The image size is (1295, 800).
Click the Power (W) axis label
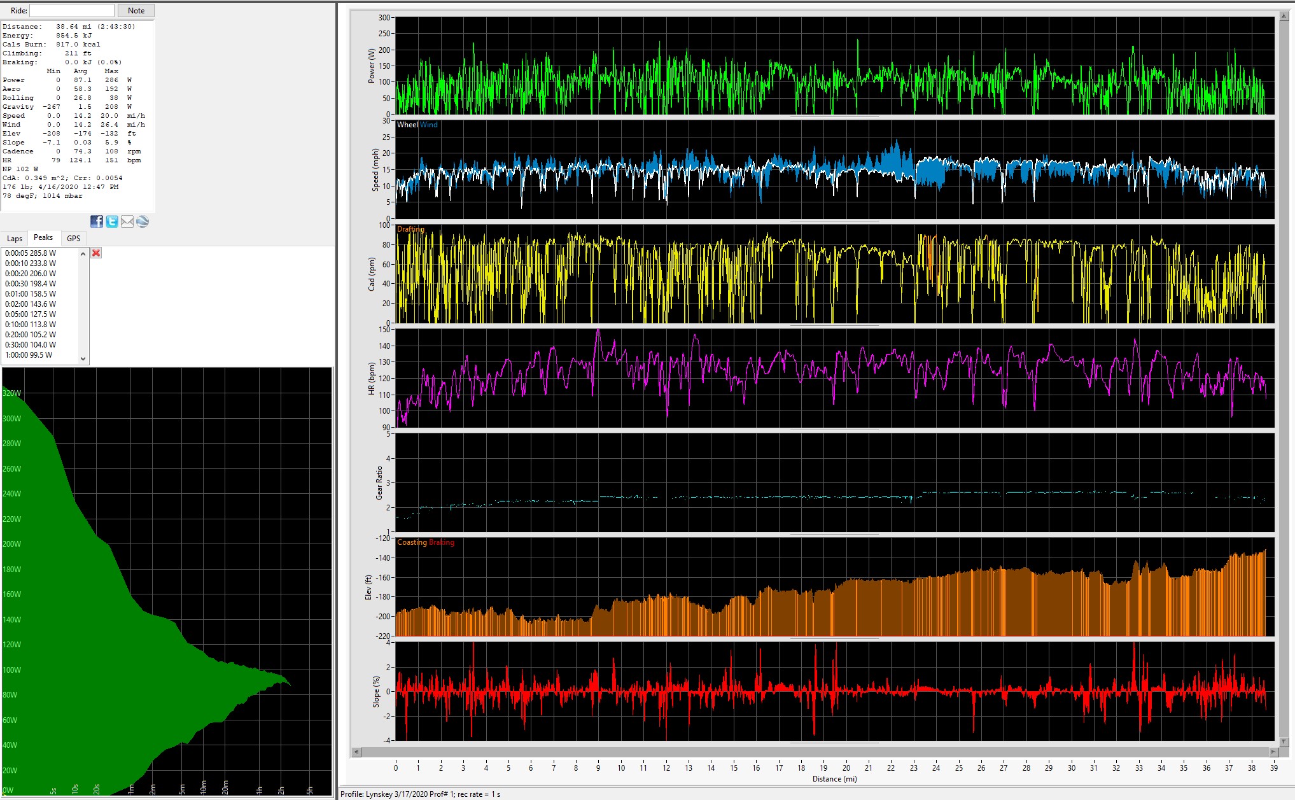click(x=372, y=66)
